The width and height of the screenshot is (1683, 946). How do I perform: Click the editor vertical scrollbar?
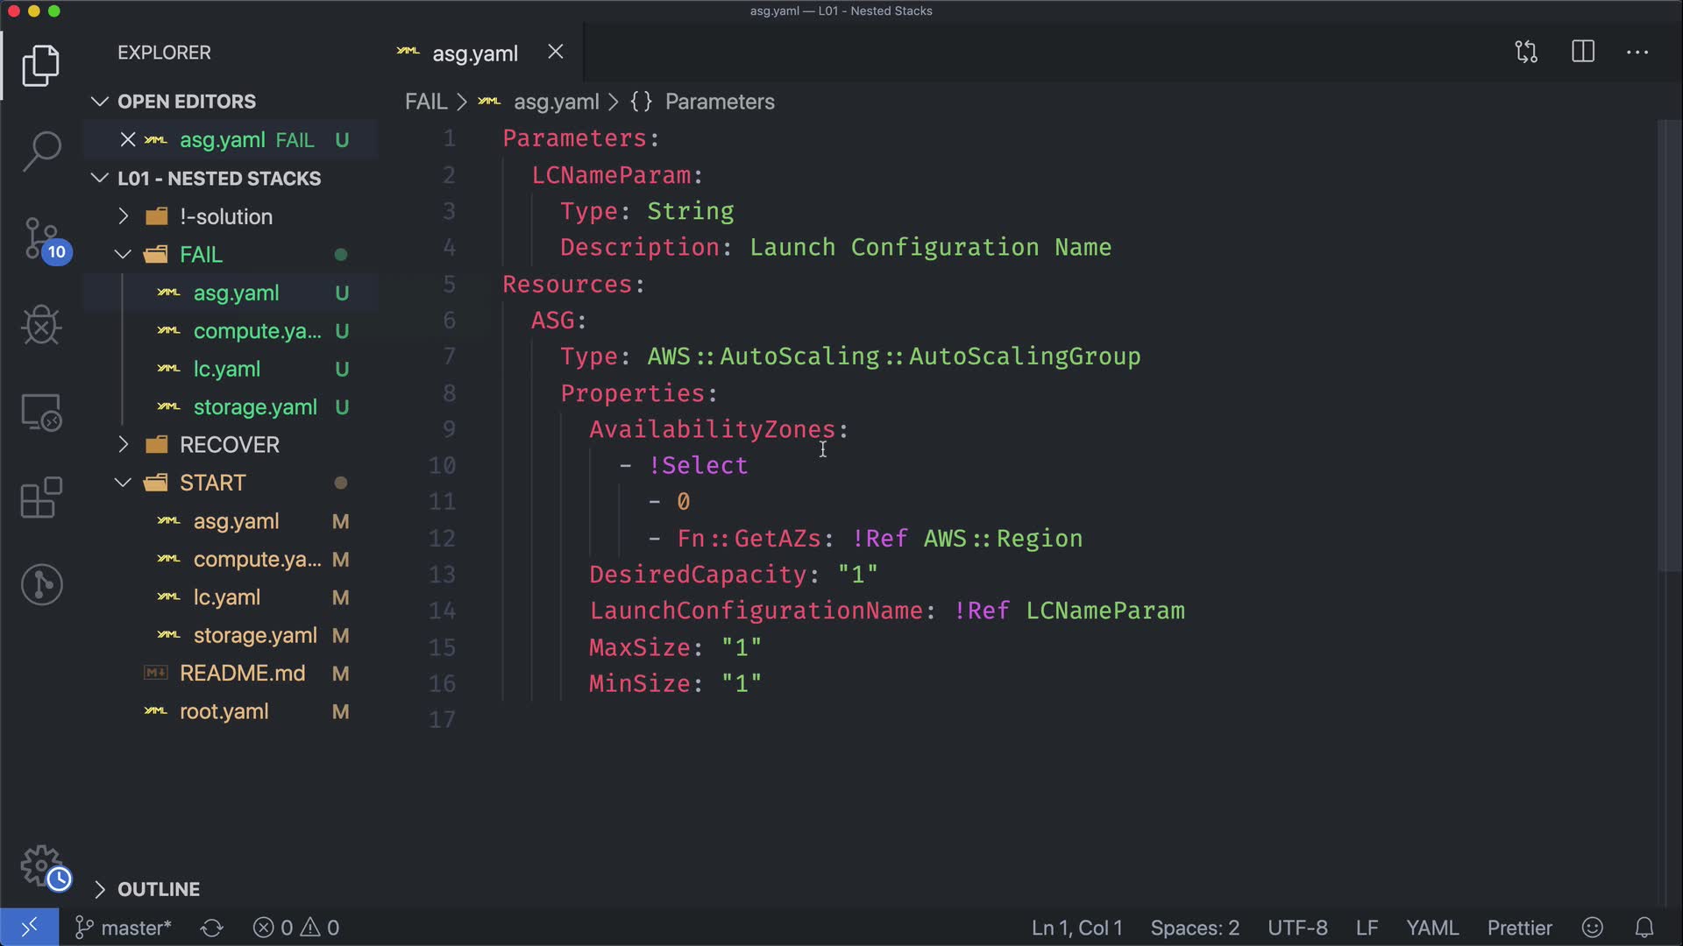pos(1669,350)
